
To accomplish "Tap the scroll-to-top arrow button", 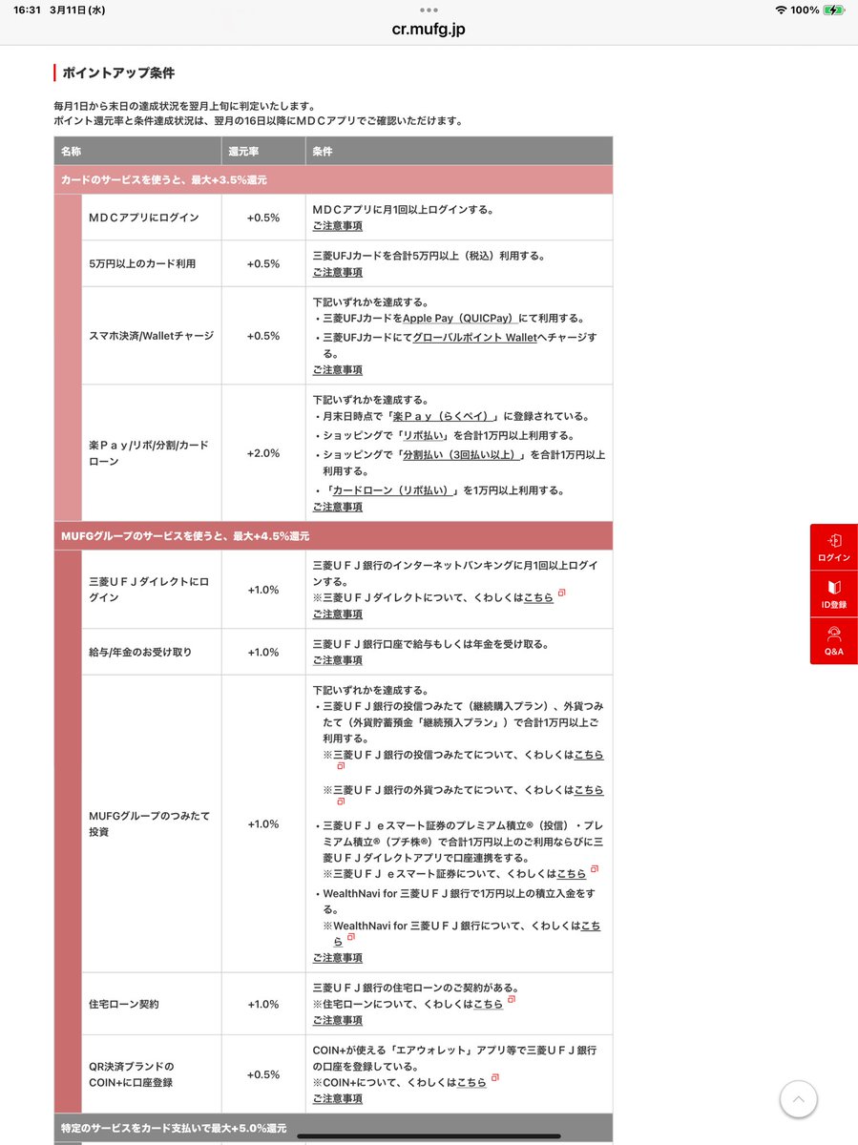I will 799,1099.
